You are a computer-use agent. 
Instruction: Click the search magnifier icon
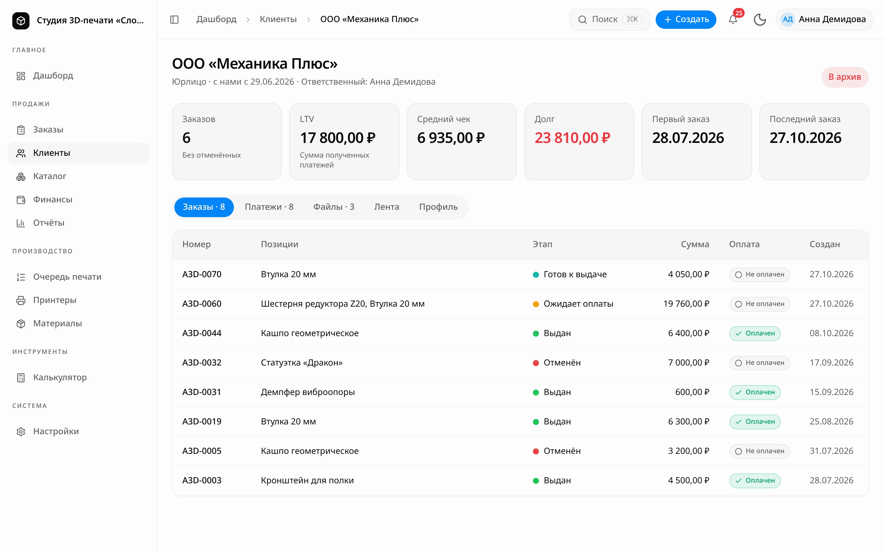(582, 19)
